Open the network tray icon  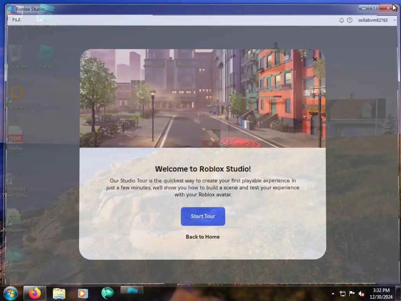pyautogui.click(x=342, y=294)
